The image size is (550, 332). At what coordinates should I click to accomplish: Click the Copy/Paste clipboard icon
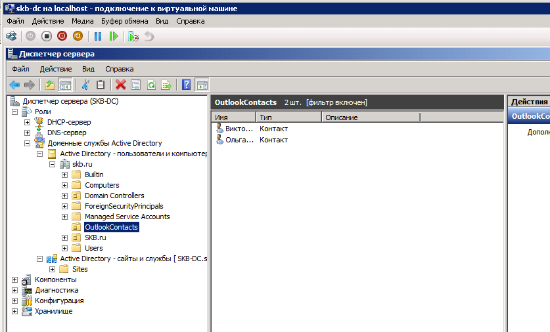pos(101,85)
